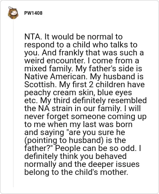Click the phrase "third definitely resembled"
Viewport: 159px width, 194px height.
[100, 100]
